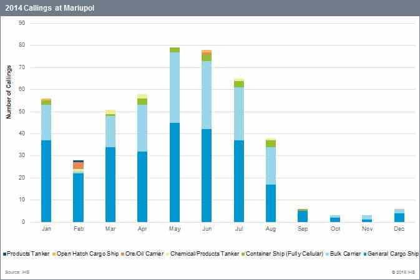This screenshot has height=280, width=420.
Task: Click the September General Cargo Ship bar
Action: click(x=303, y=216)
